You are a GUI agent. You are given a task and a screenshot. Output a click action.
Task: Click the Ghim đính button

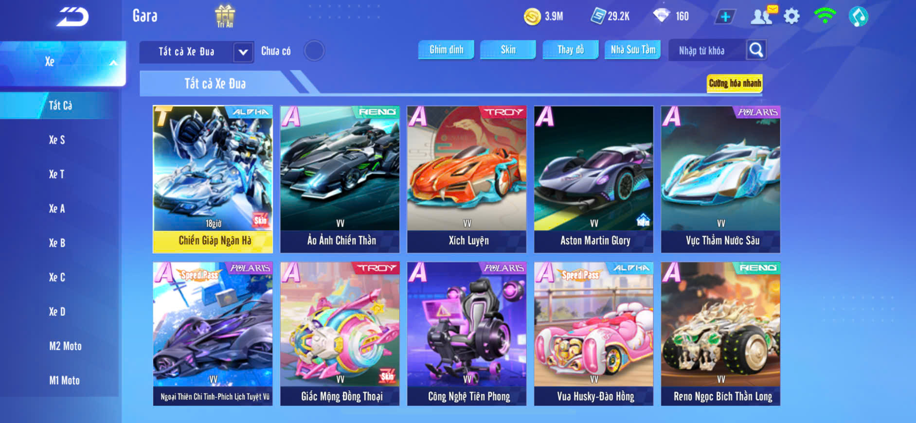pos(446,50)
